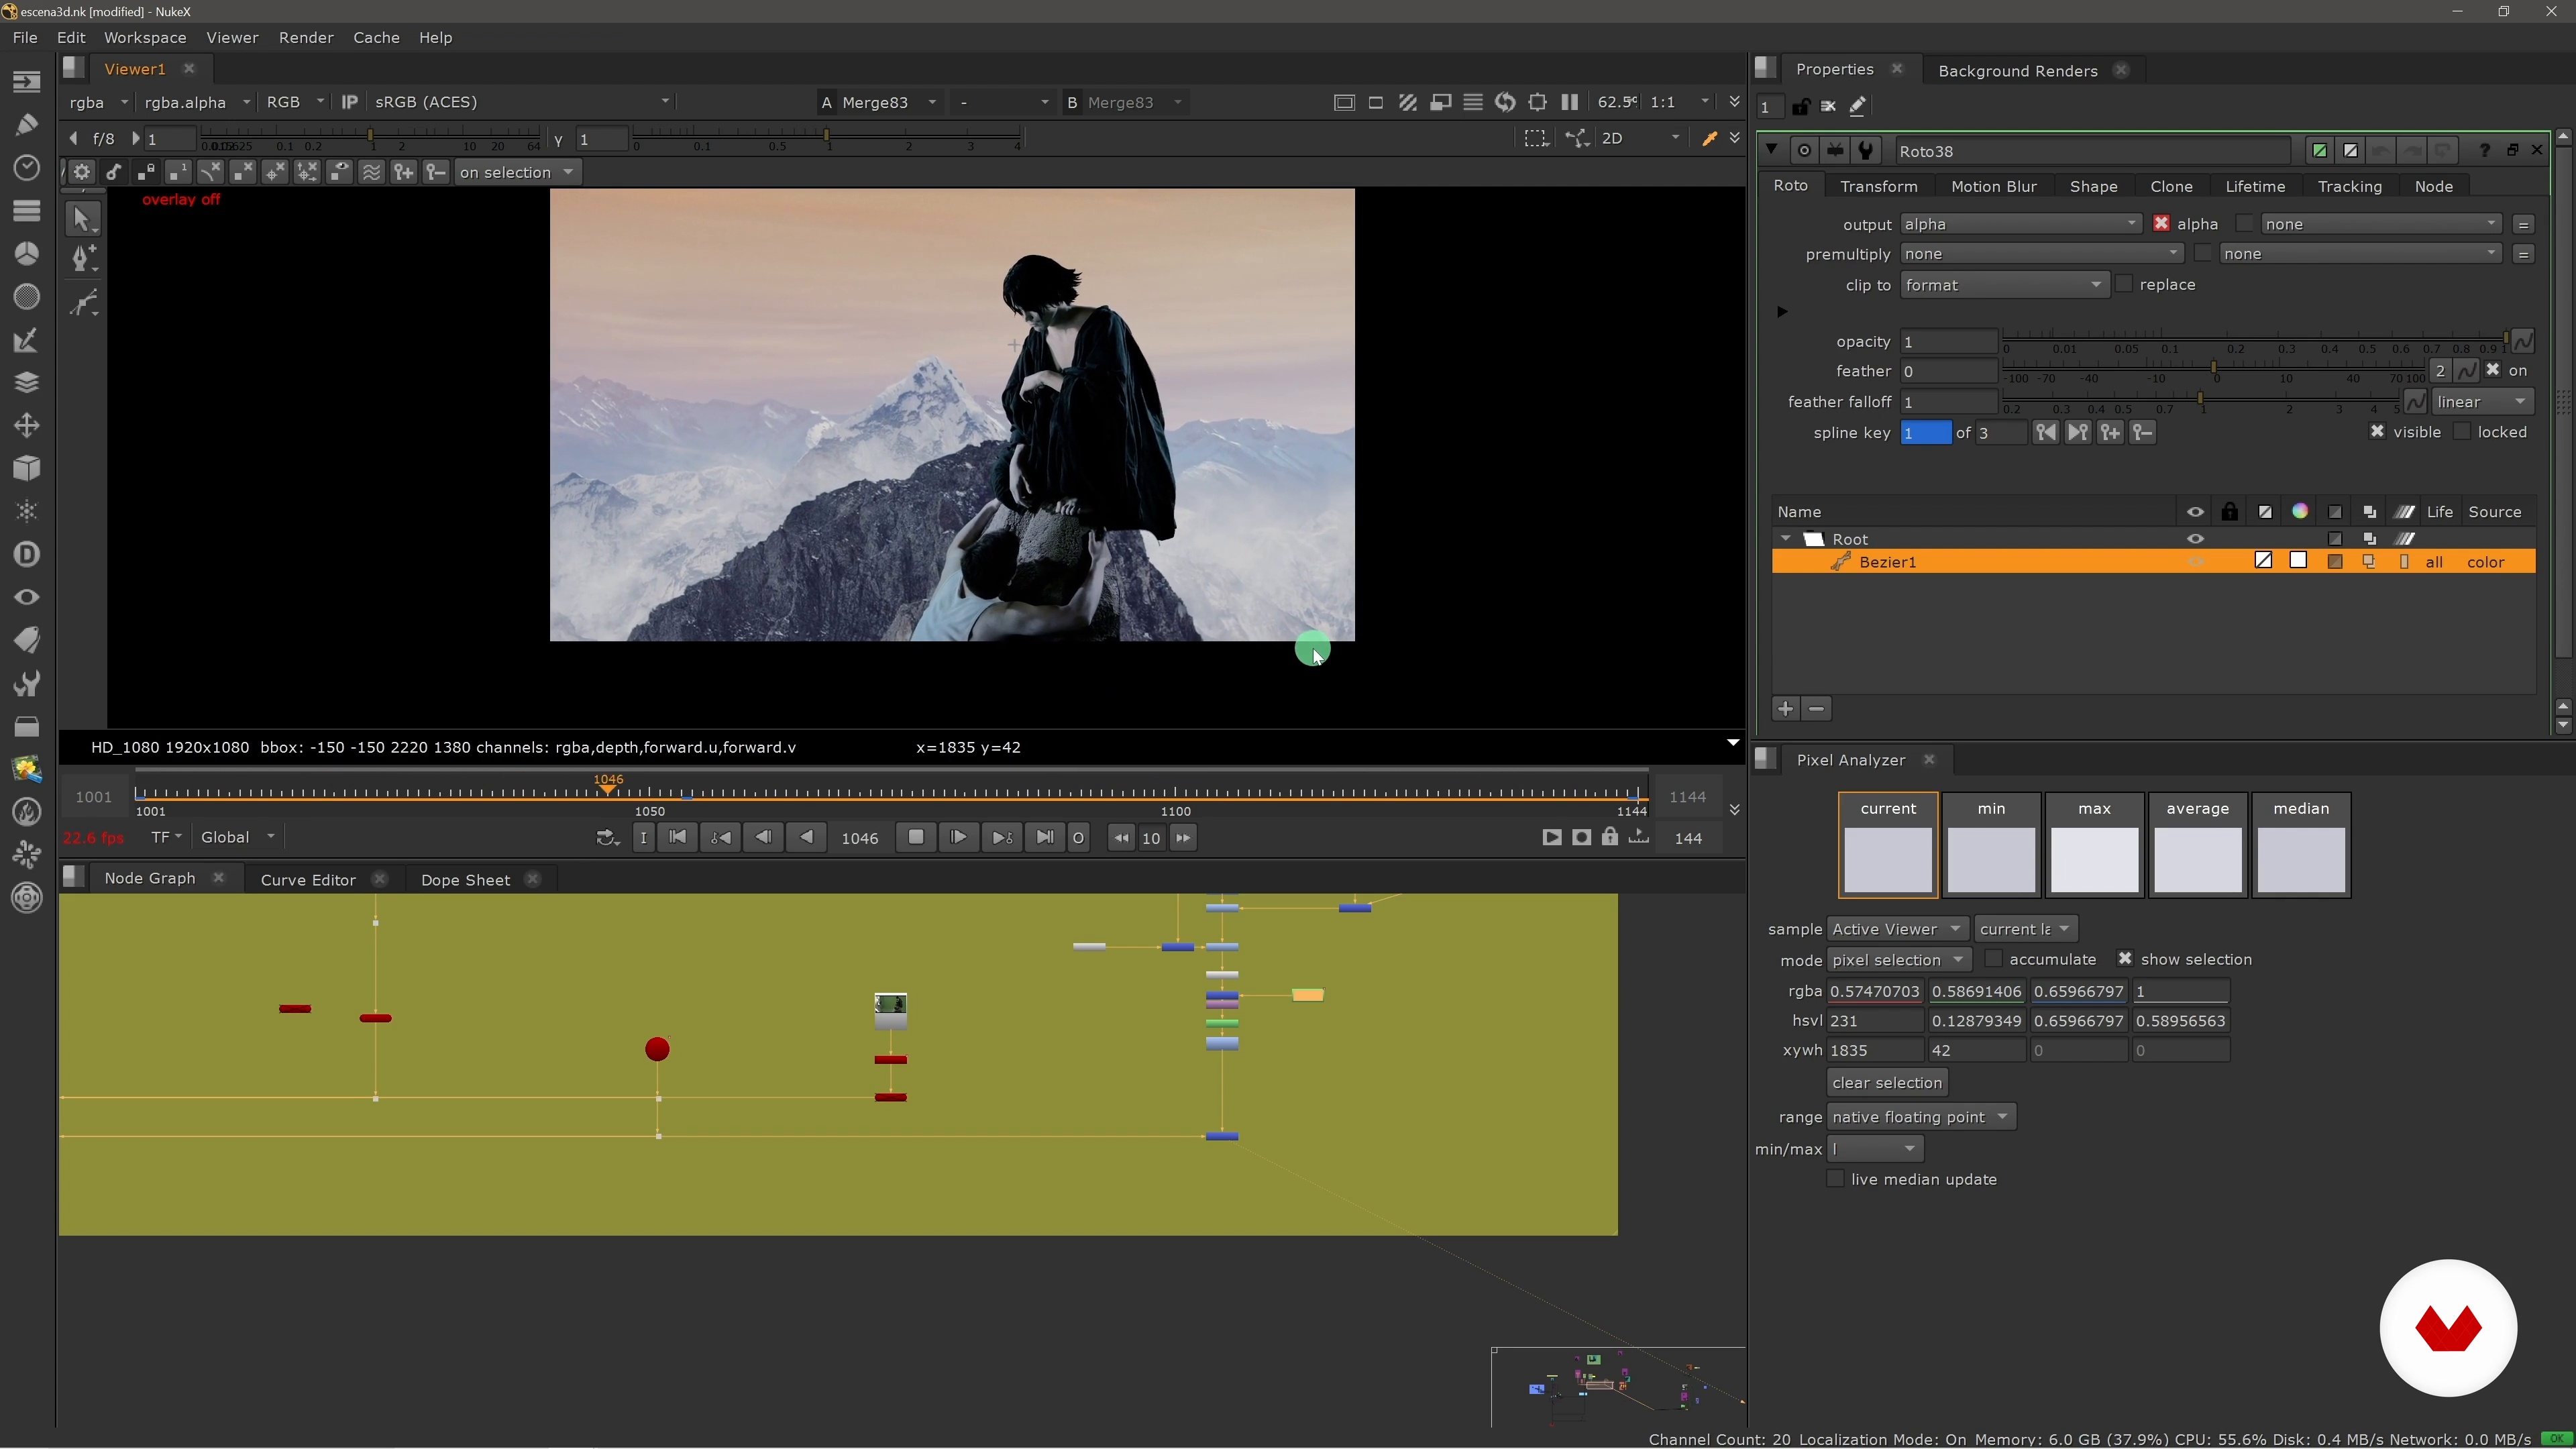Open the Time nodes clock icon
Screen dimensions: 2576x1449
(27, 167)
